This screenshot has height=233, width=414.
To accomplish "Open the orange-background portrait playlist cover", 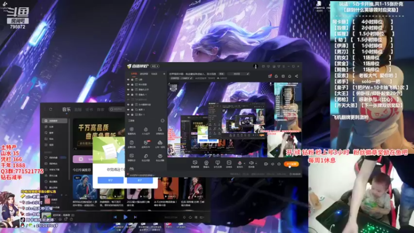I will pos(166,187).
